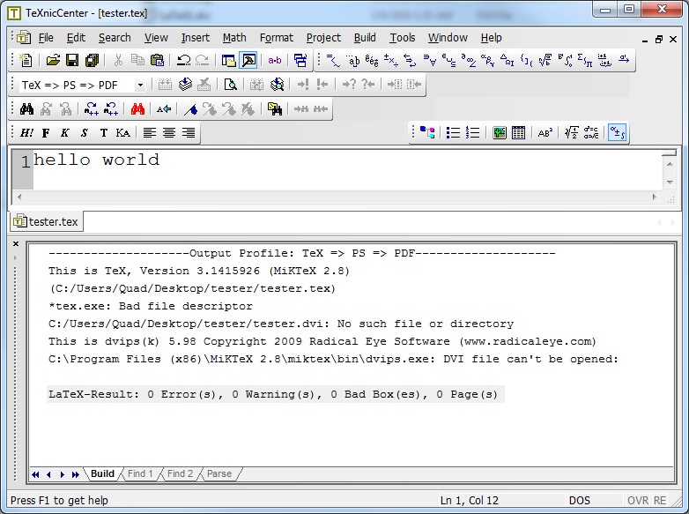Find previous occurrence icon with plus signs
689x514 pixels.
tap(111, 108)
